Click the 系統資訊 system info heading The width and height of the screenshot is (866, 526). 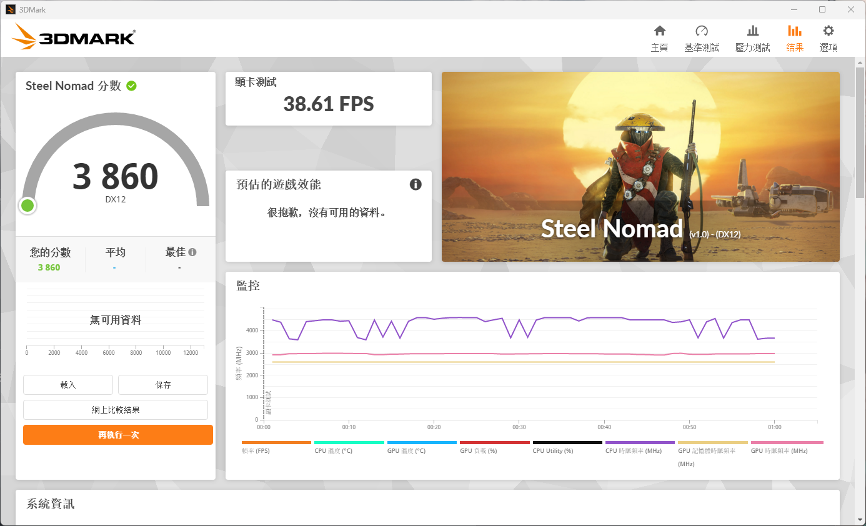coord(51,504)
